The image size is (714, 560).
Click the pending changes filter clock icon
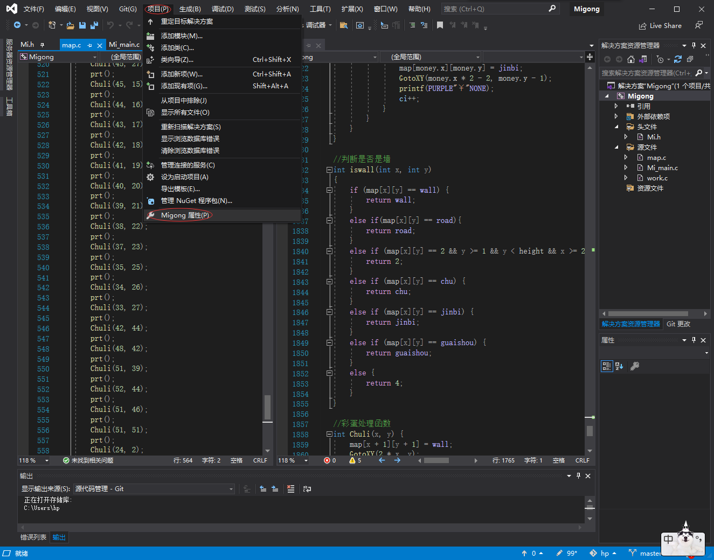(660, 59)
